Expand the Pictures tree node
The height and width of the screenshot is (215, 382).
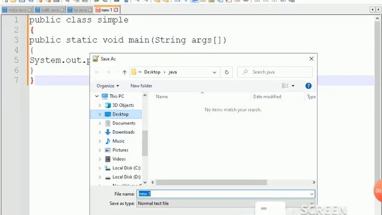click(x=100, y=150)
